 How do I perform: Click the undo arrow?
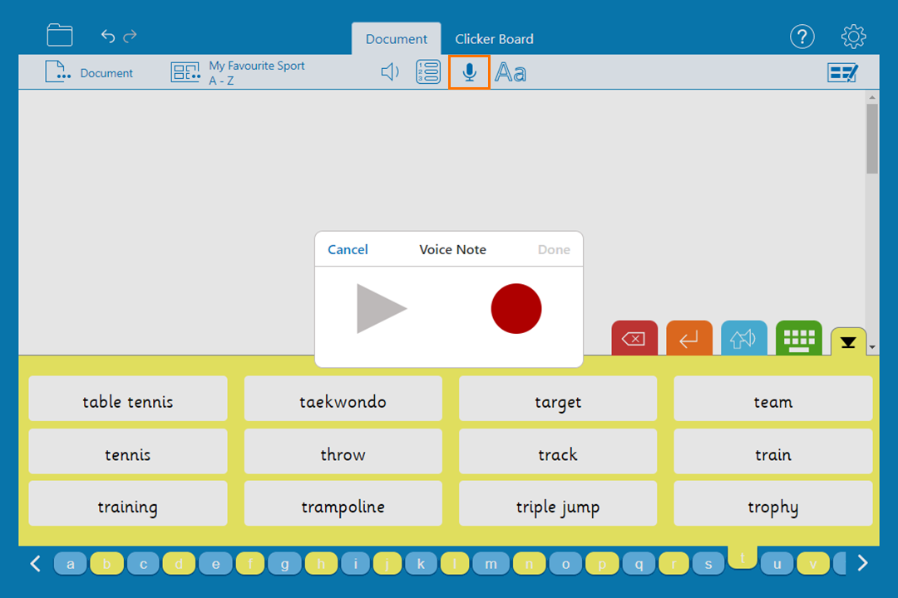108,36
